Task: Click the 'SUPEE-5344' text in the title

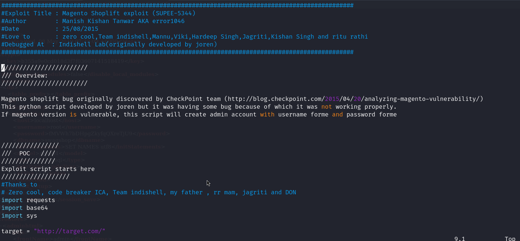Action: point(174,13)
